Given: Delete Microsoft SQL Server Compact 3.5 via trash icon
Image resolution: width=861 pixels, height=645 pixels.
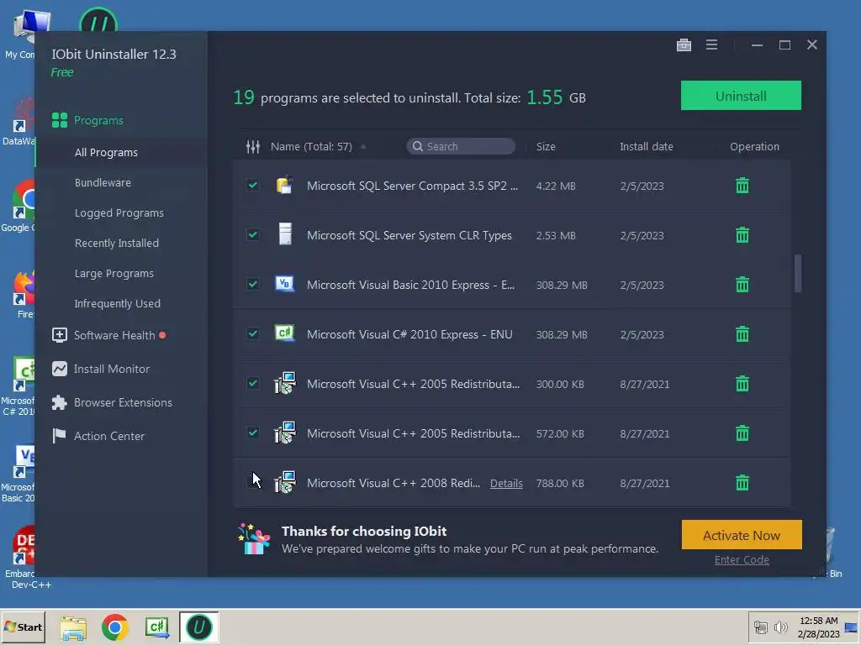Looking at the screenshot, I should pyautogui.click(x=742, y=186).
